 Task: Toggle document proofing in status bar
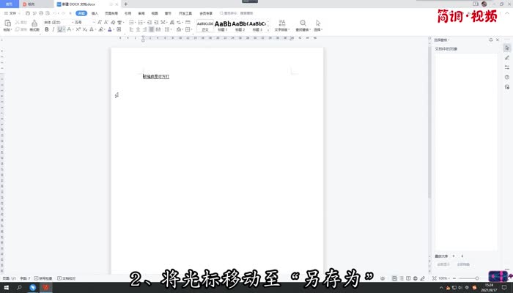pyautogui.click(x=67, y=278)
